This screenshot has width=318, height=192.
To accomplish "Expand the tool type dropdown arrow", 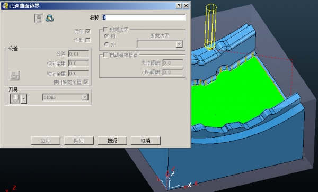I will [24, 99].
